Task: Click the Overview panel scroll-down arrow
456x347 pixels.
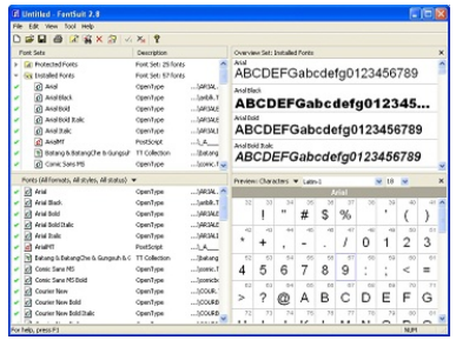Action: pyautogui.click(x=442, y=166)
